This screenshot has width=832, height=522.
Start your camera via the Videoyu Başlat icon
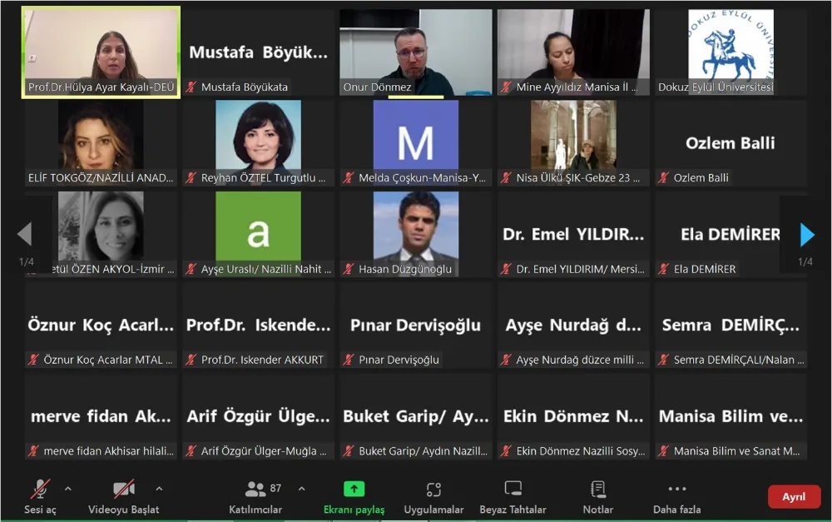click(123, 490)
